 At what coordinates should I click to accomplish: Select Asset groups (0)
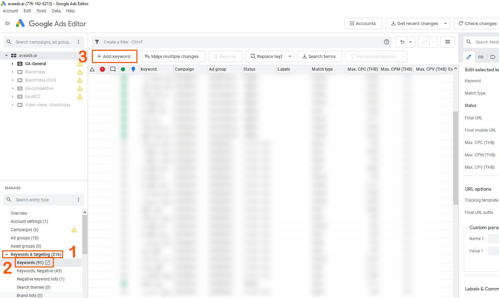coord(26,246)
